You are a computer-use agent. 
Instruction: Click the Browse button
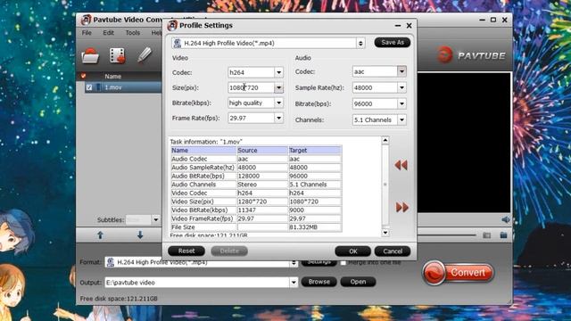point(319,282)
